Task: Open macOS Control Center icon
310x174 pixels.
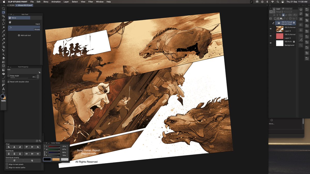Action: pos(283,2)
